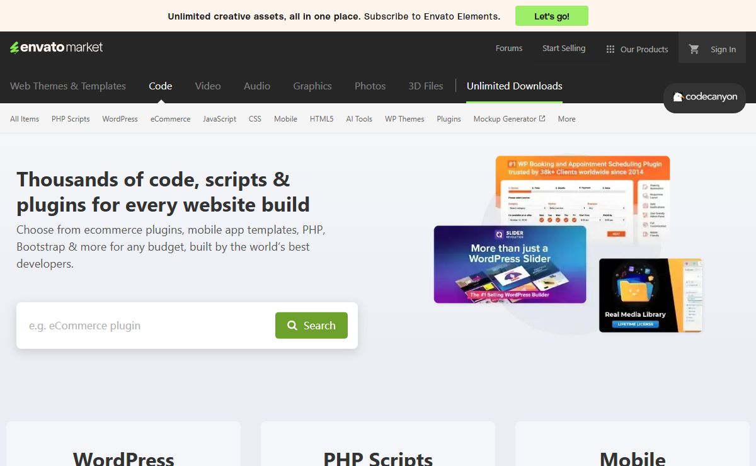This screenshot has height=466, width=756.
Task: Select PHP Scripts subcategory link
Action: pos(71,119)
